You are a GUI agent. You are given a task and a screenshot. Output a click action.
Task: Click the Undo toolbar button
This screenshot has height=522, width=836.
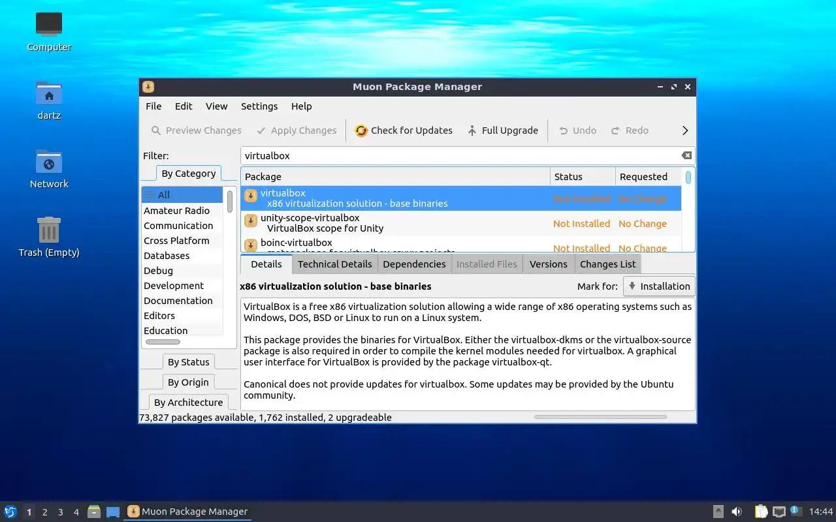pos(577,130)
